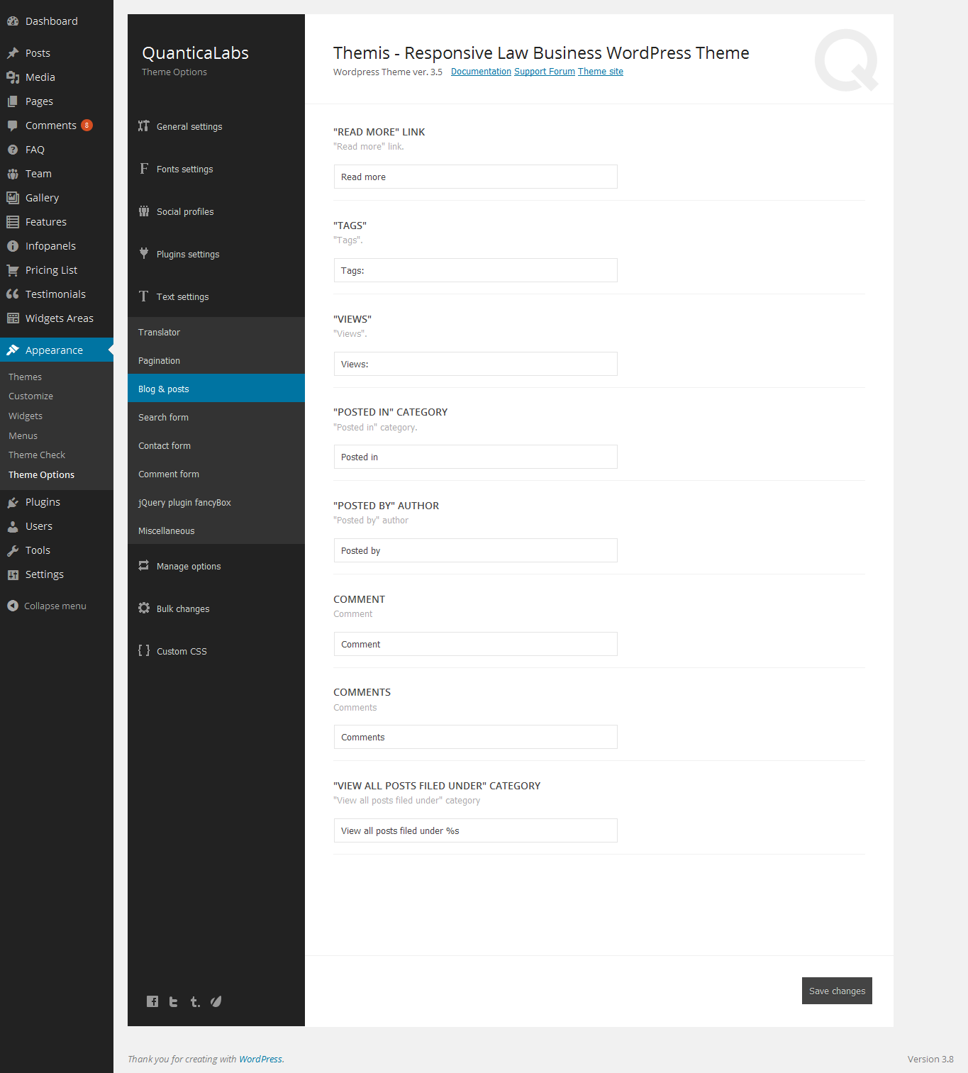This screenshot has width=968, height=1073.
Task: Open Themes under Appearance
Action: (x=25, y=377)
